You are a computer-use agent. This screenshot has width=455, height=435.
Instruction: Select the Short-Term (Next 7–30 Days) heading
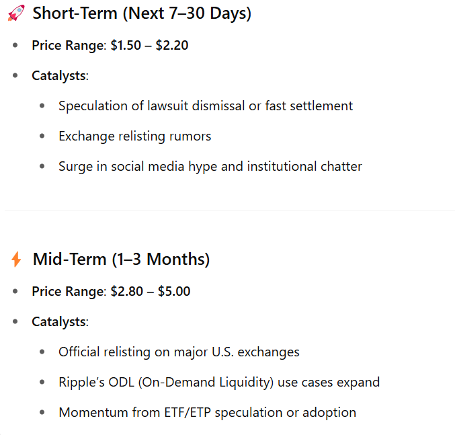click(142, 13)
